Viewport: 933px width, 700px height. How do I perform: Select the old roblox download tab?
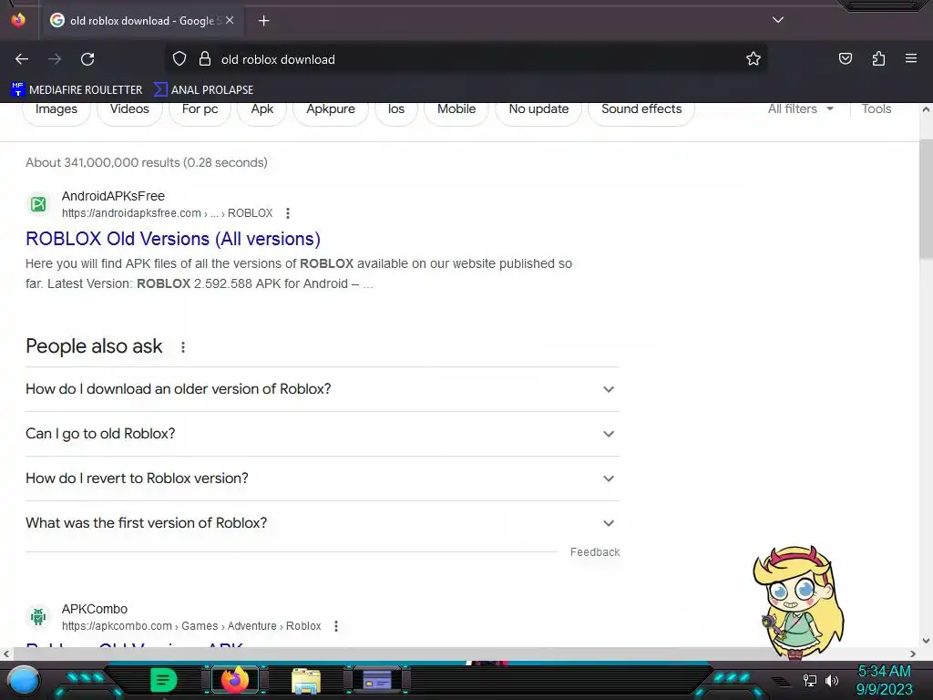[141, 21]
